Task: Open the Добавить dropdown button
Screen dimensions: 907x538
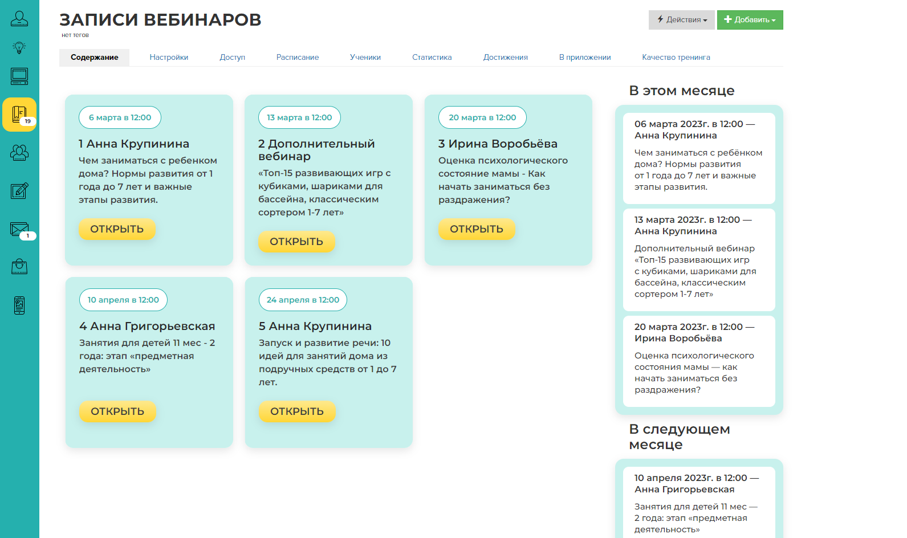Action: pos(750,20)
